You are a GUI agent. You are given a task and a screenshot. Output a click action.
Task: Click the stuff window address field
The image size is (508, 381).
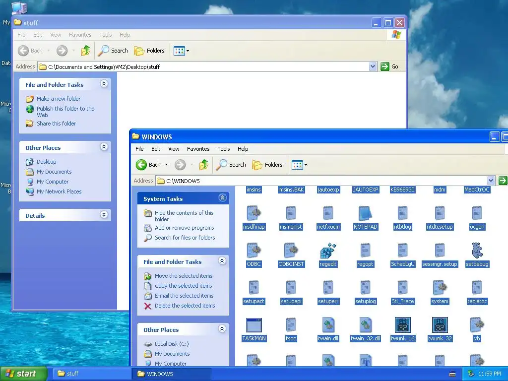tap(207, 67)
